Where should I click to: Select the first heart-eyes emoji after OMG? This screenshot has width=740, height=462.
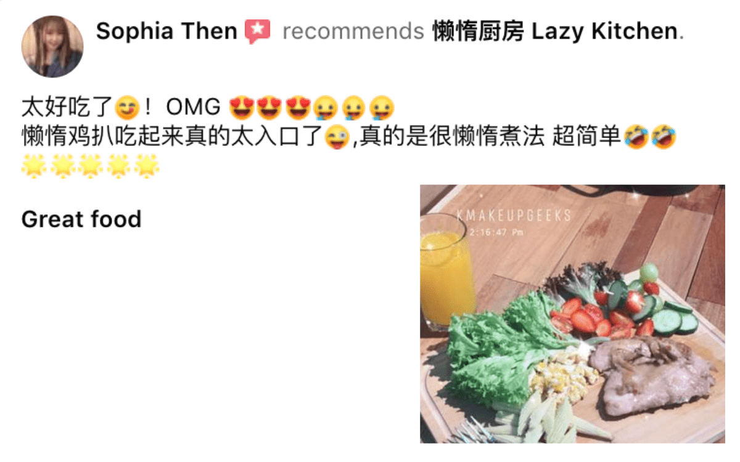[240, 109]
